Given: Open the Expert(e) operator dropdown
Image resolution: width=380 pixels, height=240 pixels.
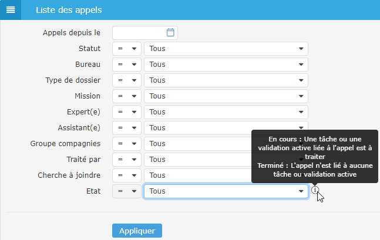Looking at the screenshot, I should tap(126, 112).
